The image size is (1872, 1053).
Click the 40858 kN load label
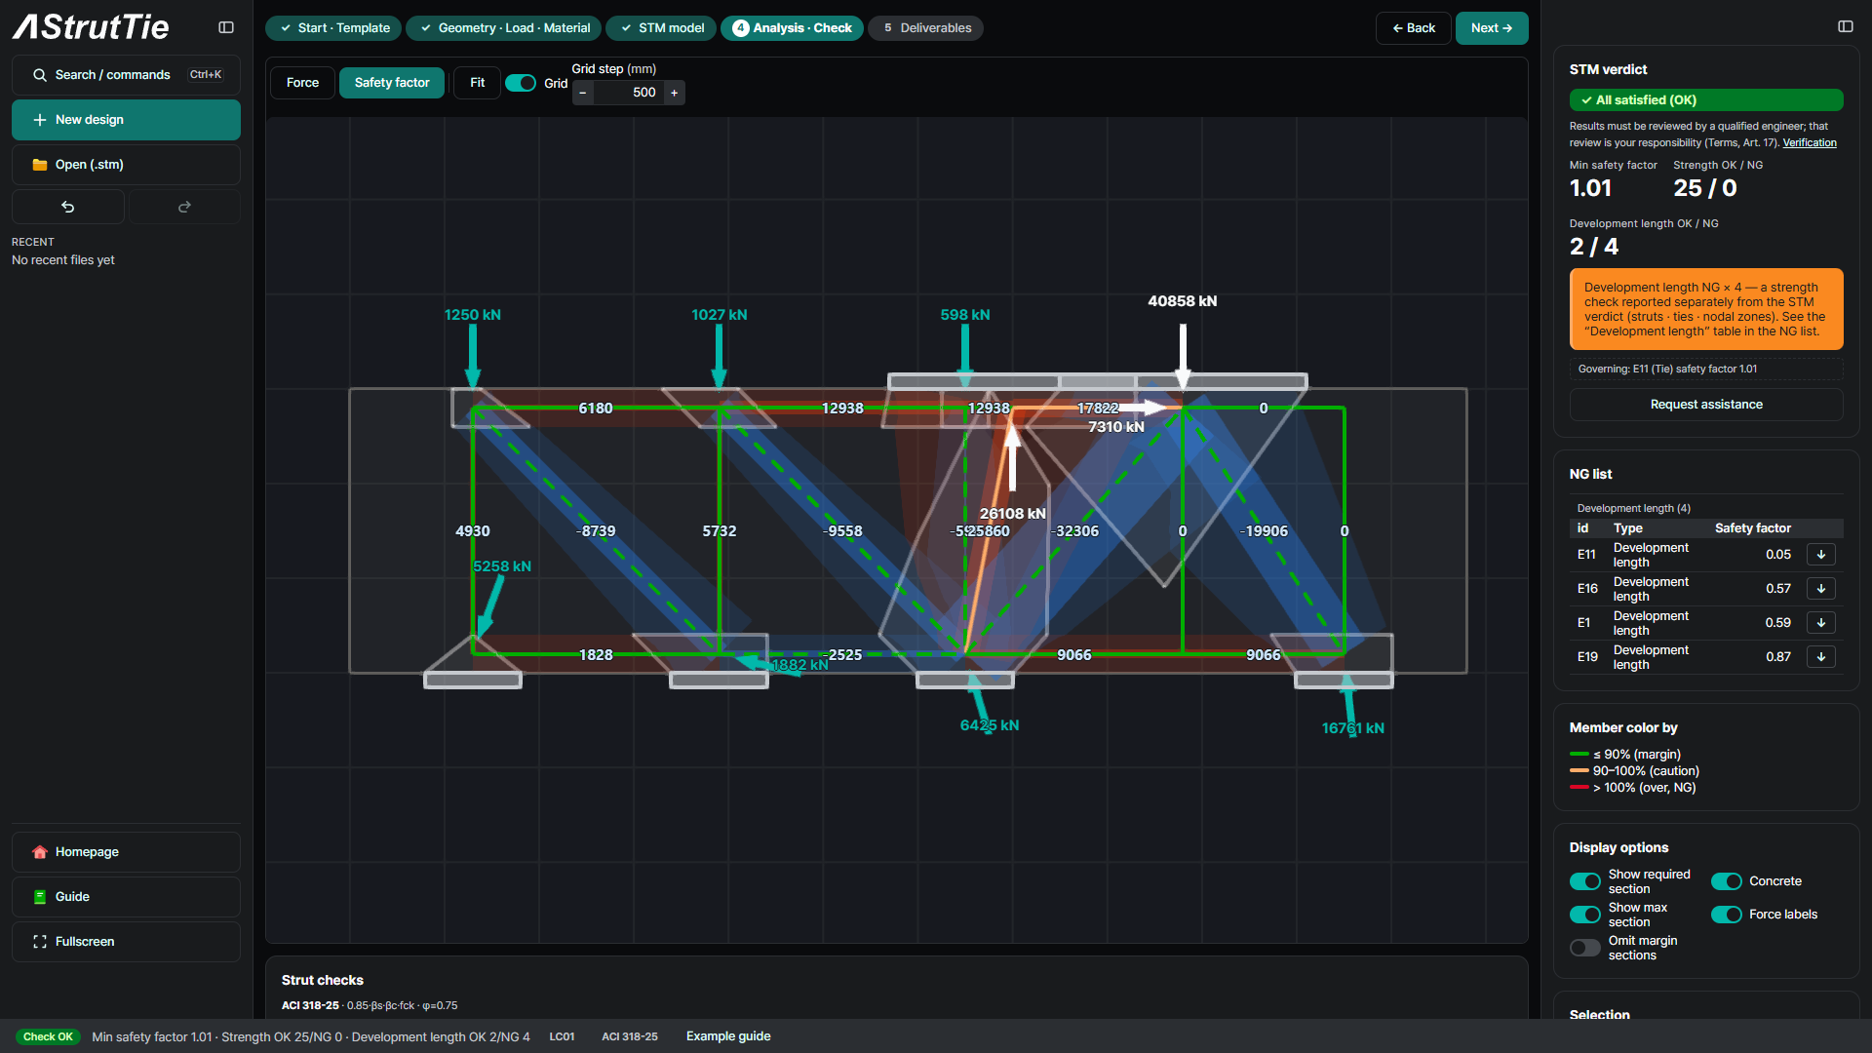pyautogui.click(x=1183, y=301)
